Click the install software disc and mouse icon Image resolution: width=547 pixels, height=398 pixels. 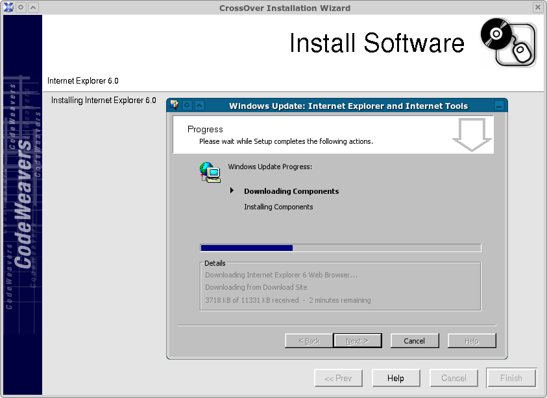(508, 43)
